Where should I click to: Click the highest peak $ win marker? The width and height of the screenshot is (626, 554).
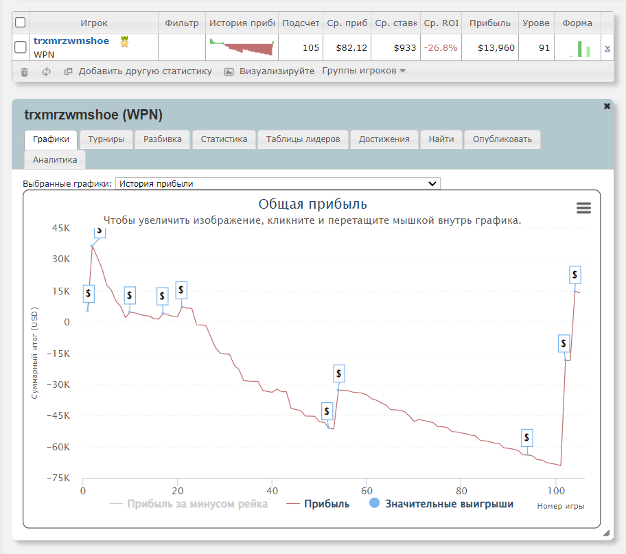tap(100, 231)
